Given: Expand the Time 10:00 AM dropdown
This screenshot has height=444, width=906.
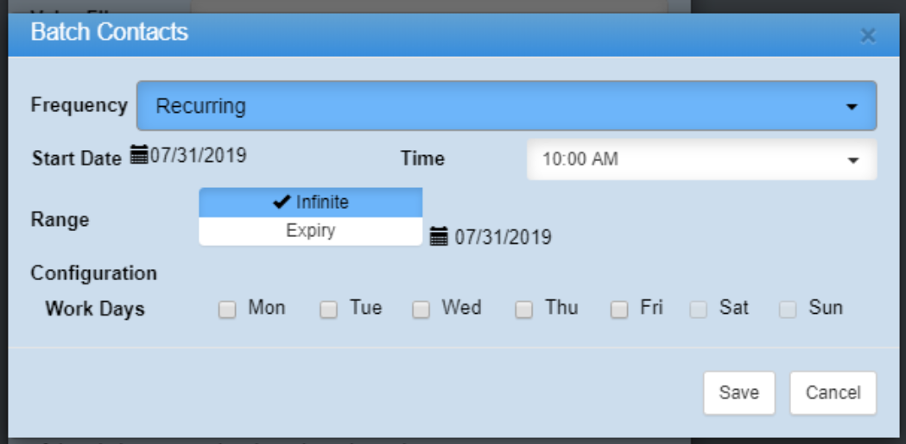Looking at the screenshot, I should 701,159.
